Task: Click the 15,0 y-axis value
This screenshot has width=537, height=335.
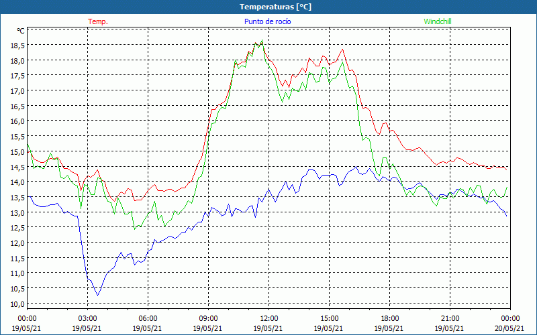Action: coord(18,151)
